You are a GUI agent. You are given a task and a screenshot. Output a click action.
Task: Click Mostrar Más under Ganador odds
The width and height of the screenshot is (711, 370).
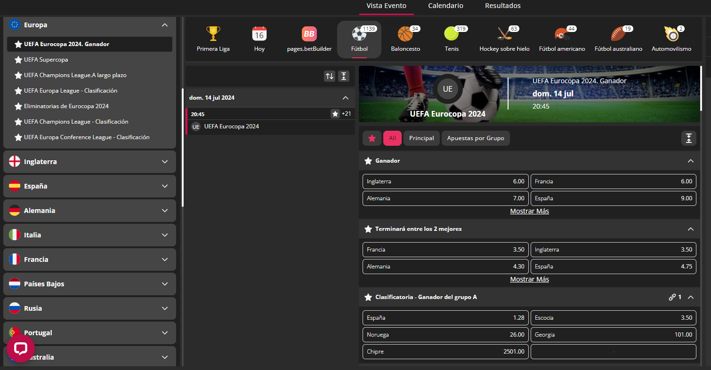point(529,211)
